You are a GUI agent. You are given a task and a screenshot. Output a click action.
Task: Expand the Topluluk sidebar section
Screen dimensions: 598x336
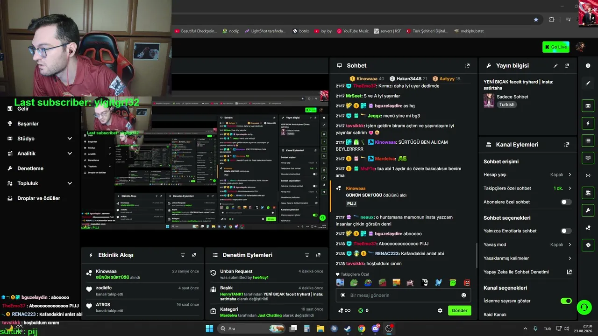coord(70,183)
